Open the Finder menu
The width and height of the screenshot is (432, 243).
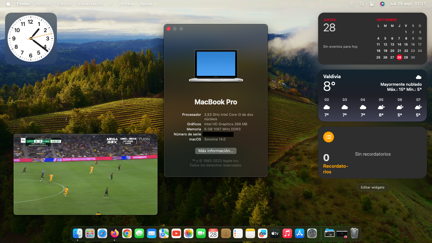click(23, 4)
